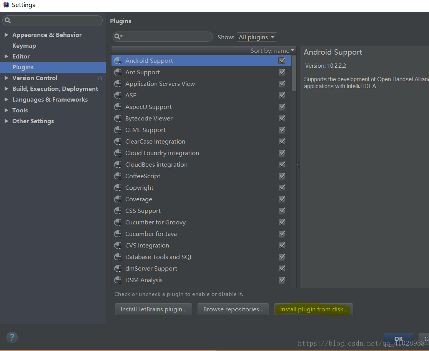Viewport: 429px width, 351px height.
Task: Open the Sort by name dropdown
Action: [272, 51]
